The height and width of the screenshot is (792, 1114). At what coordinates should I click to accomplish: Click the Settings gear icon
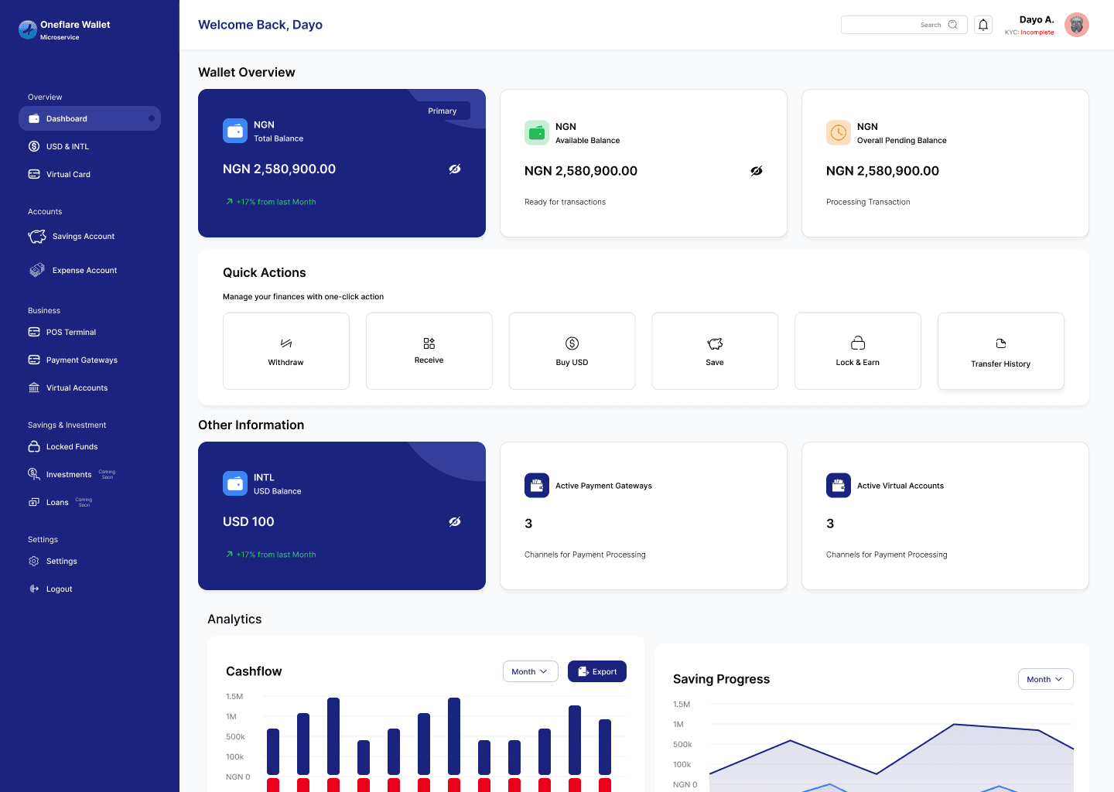click(34, 561)
